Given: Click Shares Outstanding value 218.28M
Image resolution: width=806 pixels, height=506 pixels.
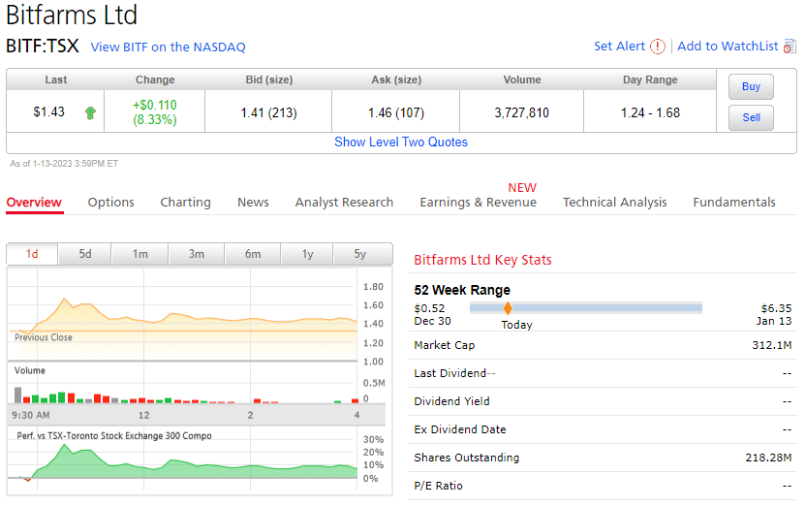Looking at the screenshot, I should pyautogui.click(x=768, y=458).
